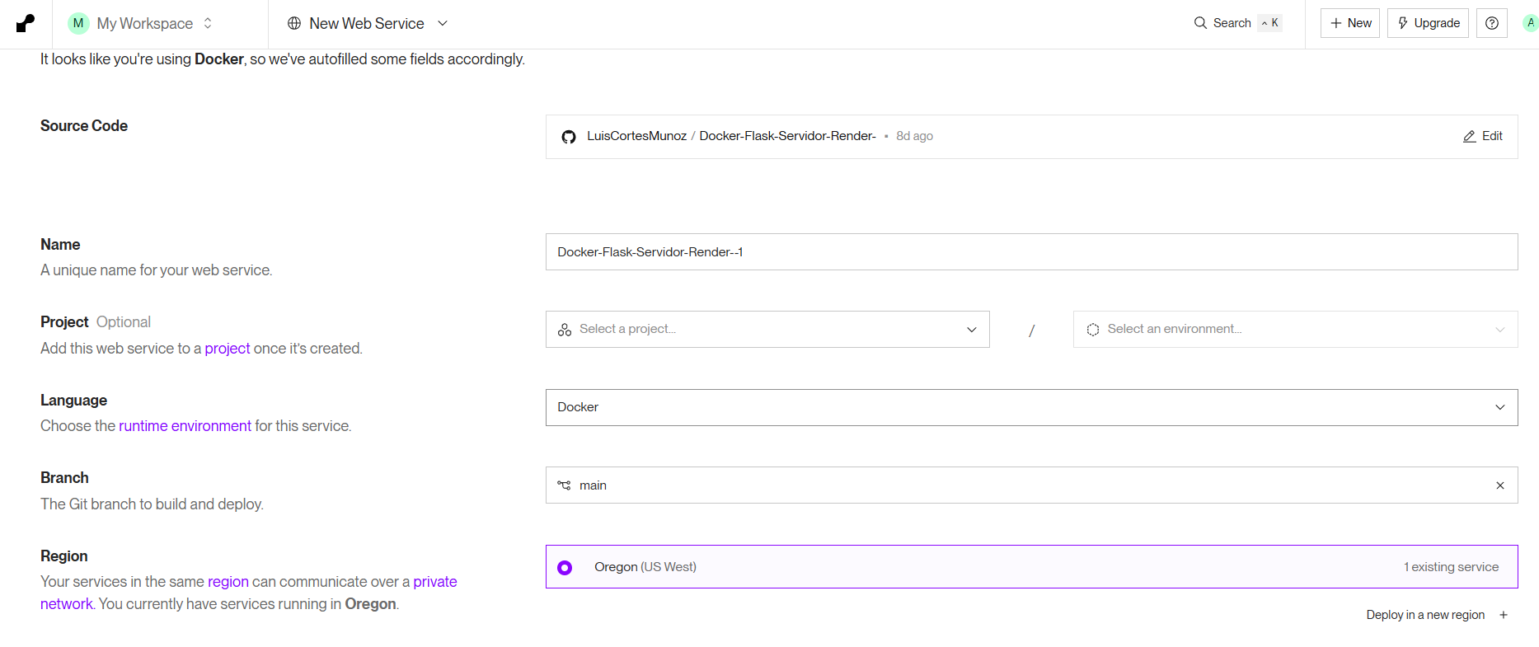Open the Select an environment dropdown
The image size is (1539, 647).
click(1295, 330)
